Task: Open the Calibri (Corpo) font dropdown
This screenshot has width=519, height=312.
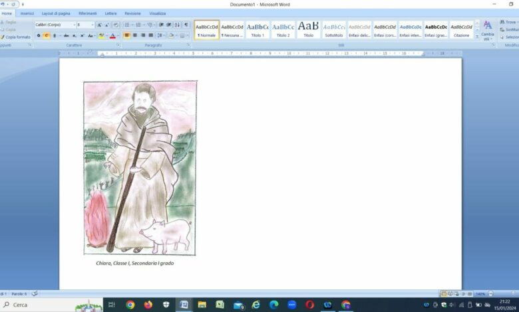Action: click(x=74, y=25)
